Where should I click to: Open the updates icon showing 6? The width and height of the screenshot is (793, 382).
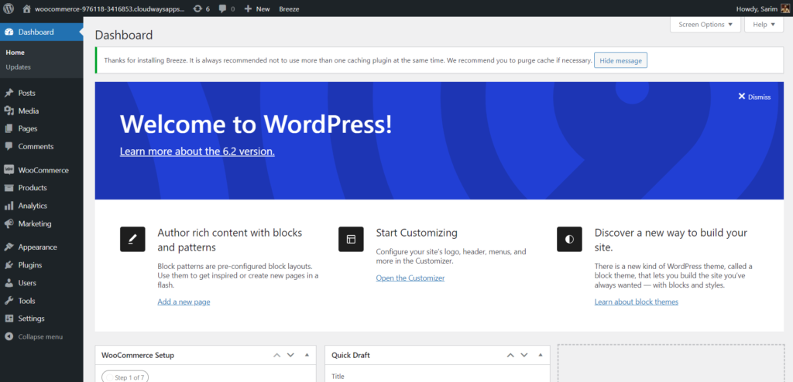click(197, 9)
